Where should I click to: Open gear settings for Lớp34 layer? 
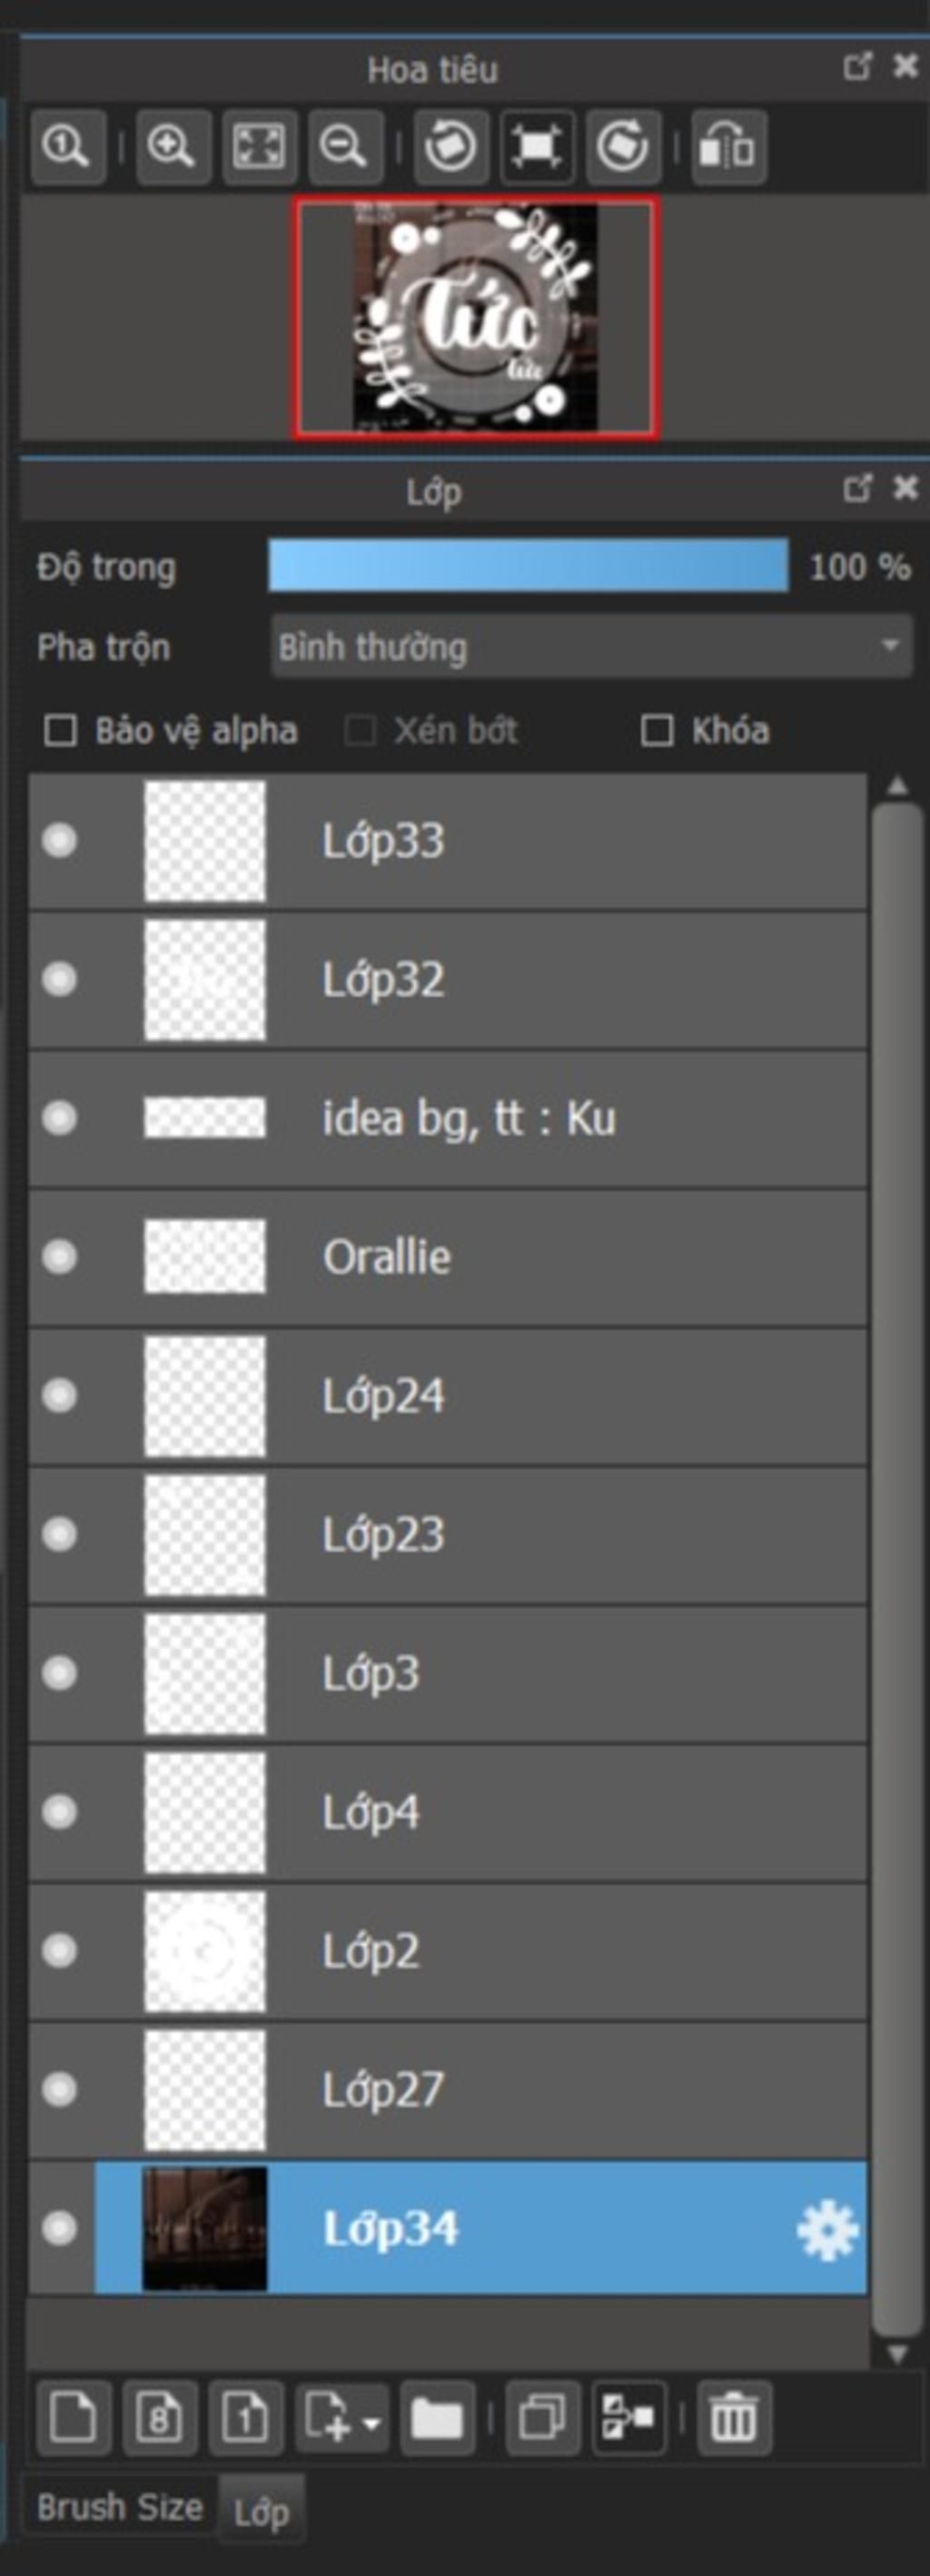[827, 2230]
